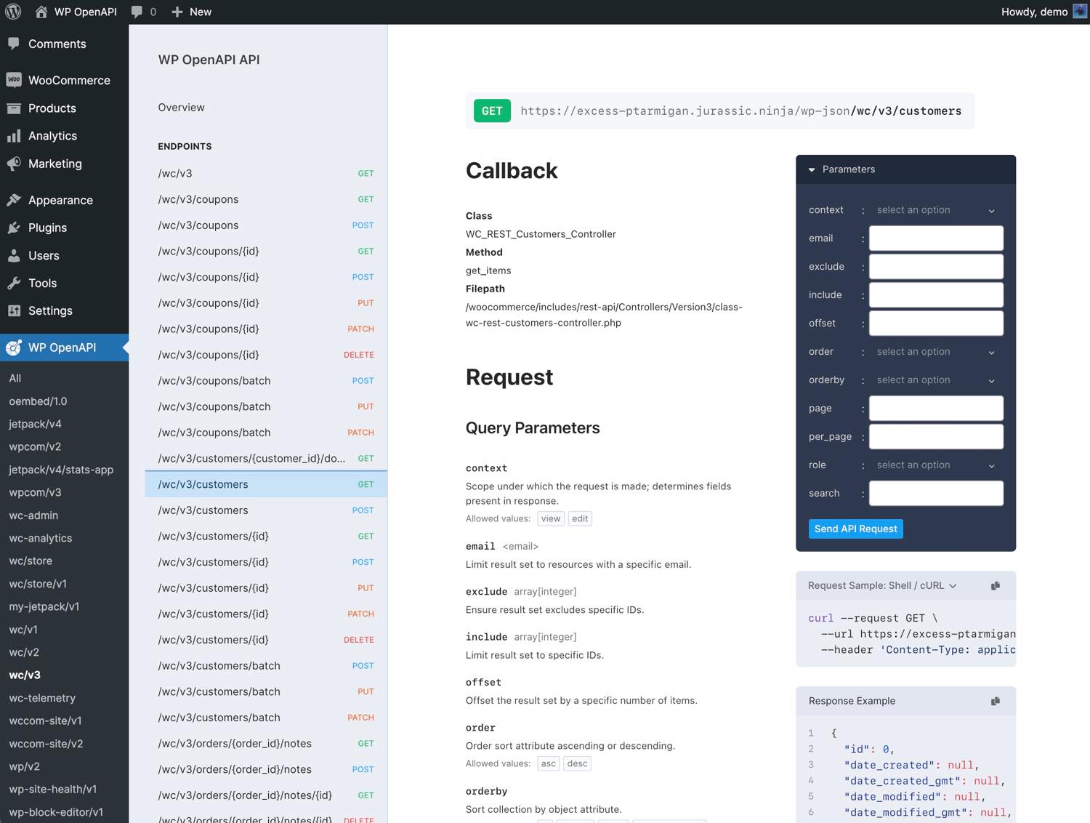This screenshot has width=1090, height=823.
Task: Click the page parameter input field
Action: 936,409
